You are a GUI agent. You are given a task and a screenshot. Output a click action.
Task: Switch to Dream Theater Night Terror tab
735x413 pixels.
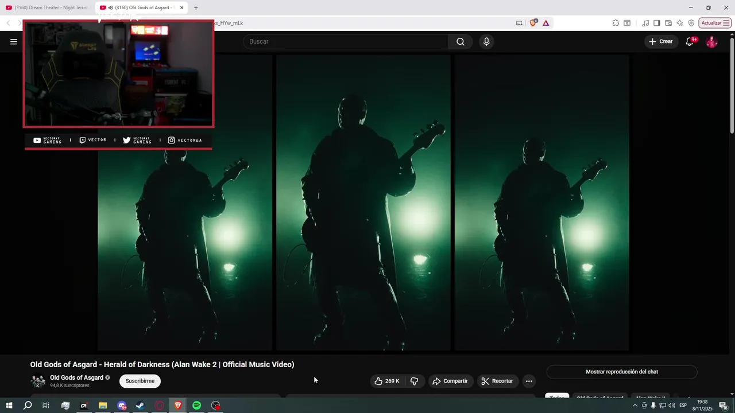pos(47,7)
